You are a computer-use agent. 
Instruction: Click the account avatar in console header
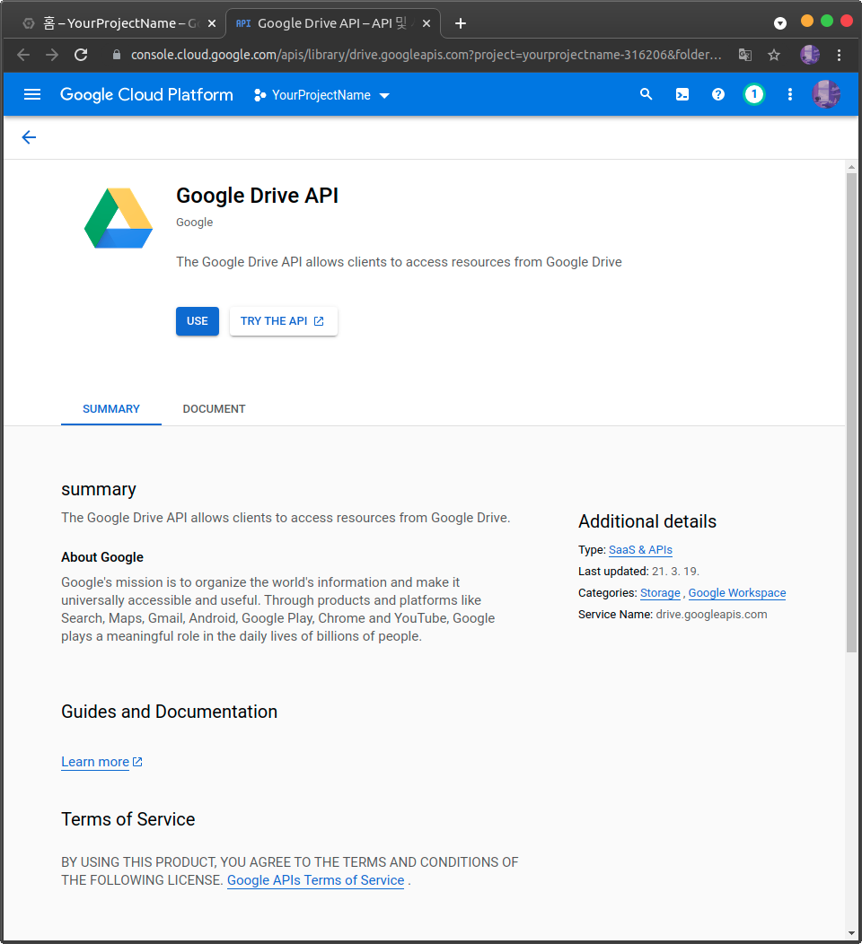[826, 94]
